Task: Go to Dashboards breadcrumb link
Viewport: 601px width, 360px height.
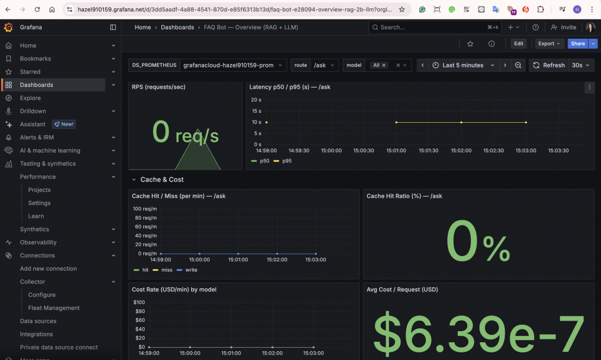Action: pos(177,27)
